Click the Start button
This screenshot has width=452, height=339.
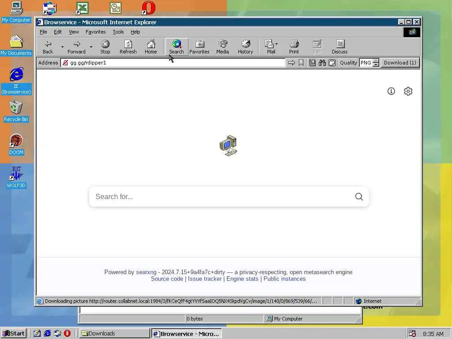point(14,334)
